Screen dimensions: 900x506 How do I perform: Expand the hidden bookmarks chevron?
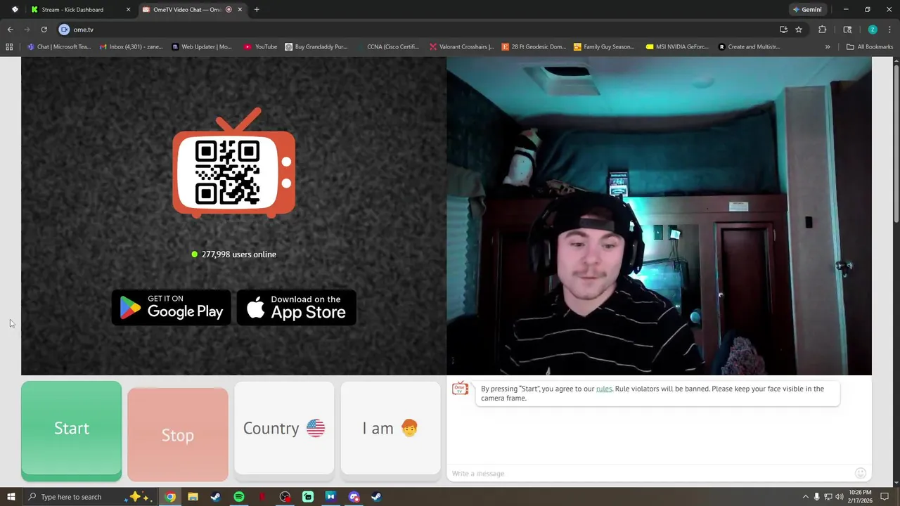point(828,47)
